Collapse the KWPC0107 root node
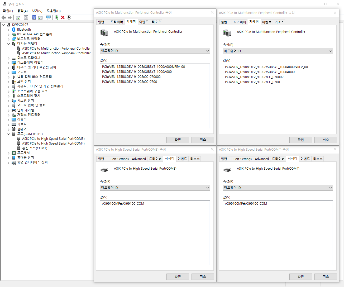344x287 pixels. click(3, 25)
